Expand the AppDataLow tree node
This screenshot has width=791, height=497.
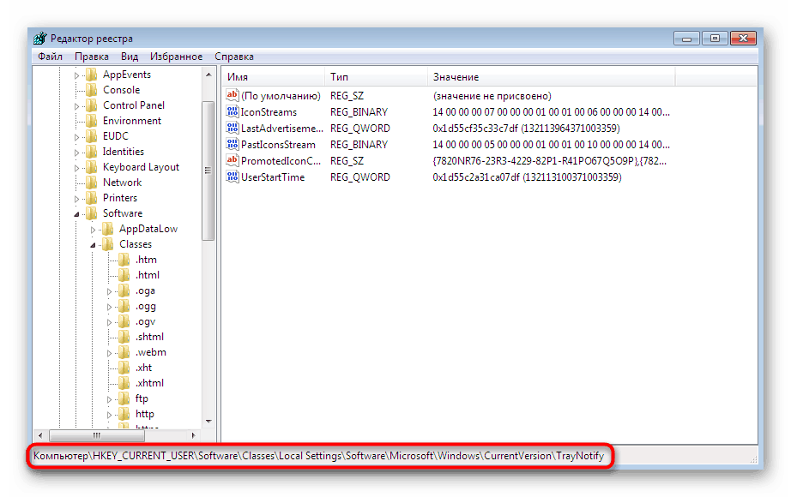[93, 230]
